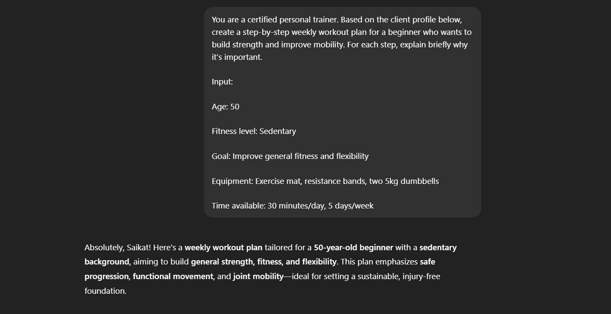Click 'tailored for a' in the response
Viewport: 611px width, 314px height.
click(288, 248)
